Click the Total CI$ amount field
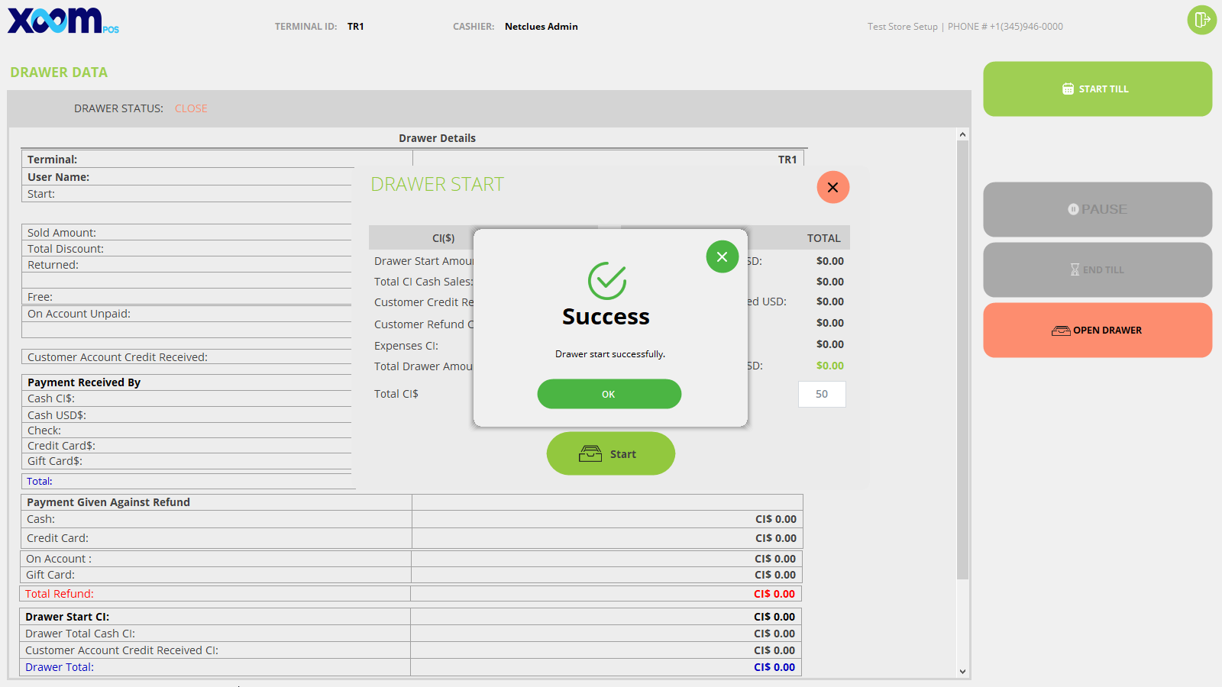The height and width of the screenshot is (687, 1222). (x=822, y=394)
